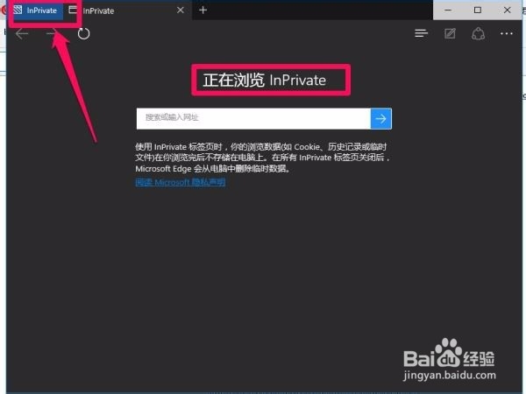Image resolution: width=526 pixels, height=394 pixels.
Task: Click the blue InPrivate indicator badge
Action: (36, 11)
